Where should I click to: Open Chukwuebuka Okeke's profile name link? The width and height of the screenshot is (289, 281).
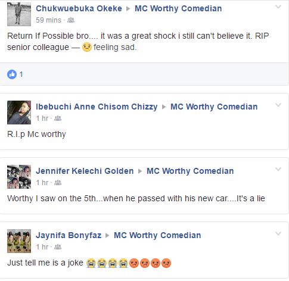click(x=79, y=8)
